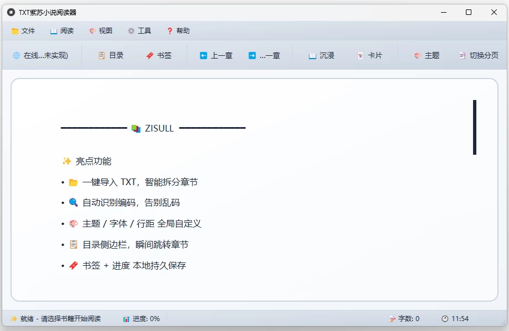Go to previous chapter with 上一章

click(216, 55)
